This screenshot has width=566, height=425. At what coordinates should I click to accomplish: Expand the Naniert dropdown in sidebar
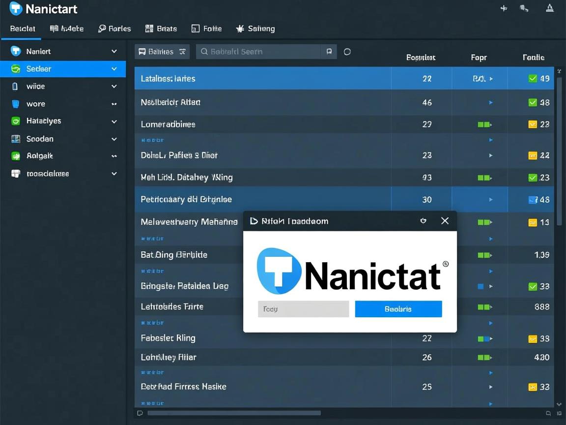pos(113,51)
